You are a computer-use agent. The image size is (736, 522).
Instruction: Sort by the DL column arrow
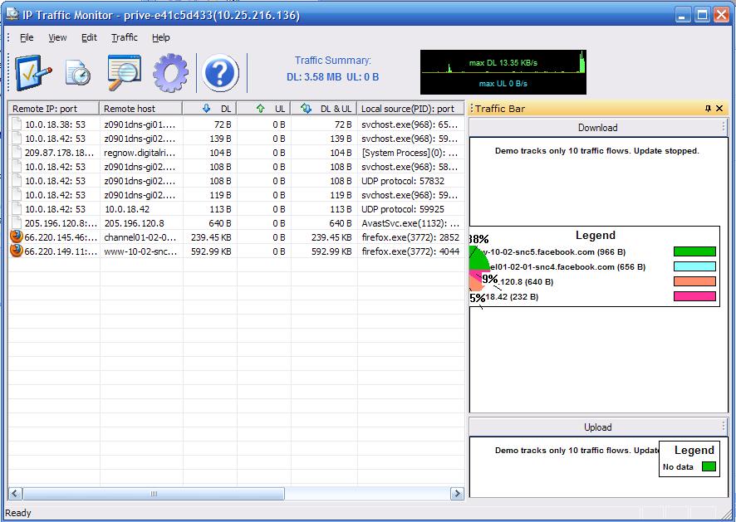(205, 108)
